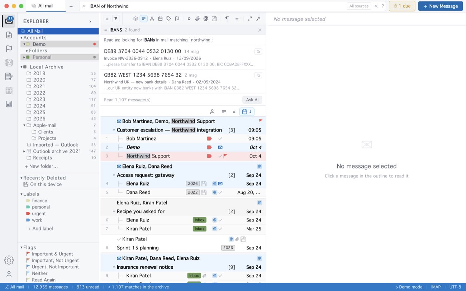This screenshot has width=466, height=291.
Task: Expand the Folders node under Demo
Action: click(x=27, y=51)
